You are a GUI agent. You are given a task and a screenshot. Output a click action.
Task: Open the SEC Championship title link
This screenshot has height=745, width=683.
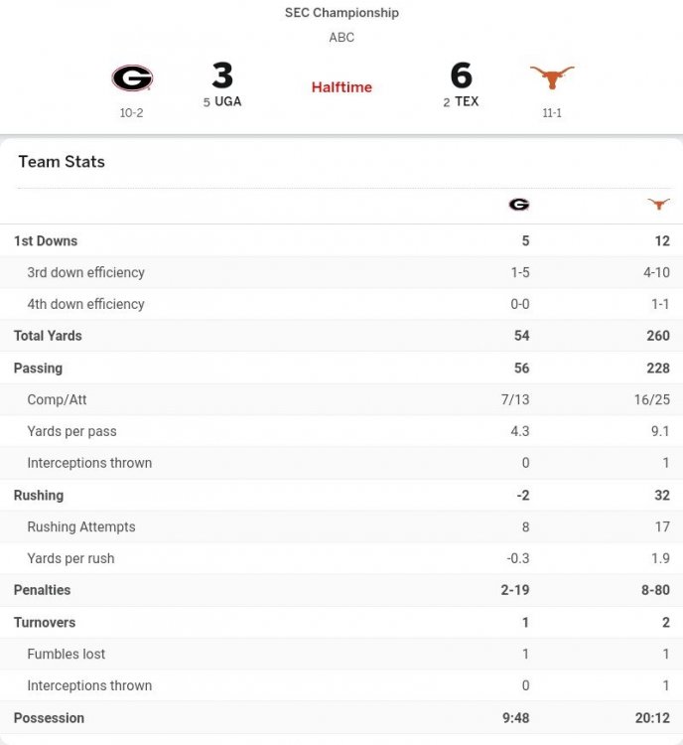coord(341,13)
